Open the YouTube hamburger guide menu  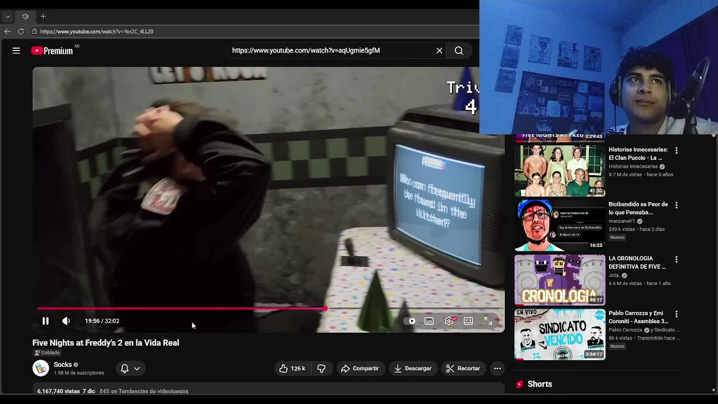tap(16, 50)
